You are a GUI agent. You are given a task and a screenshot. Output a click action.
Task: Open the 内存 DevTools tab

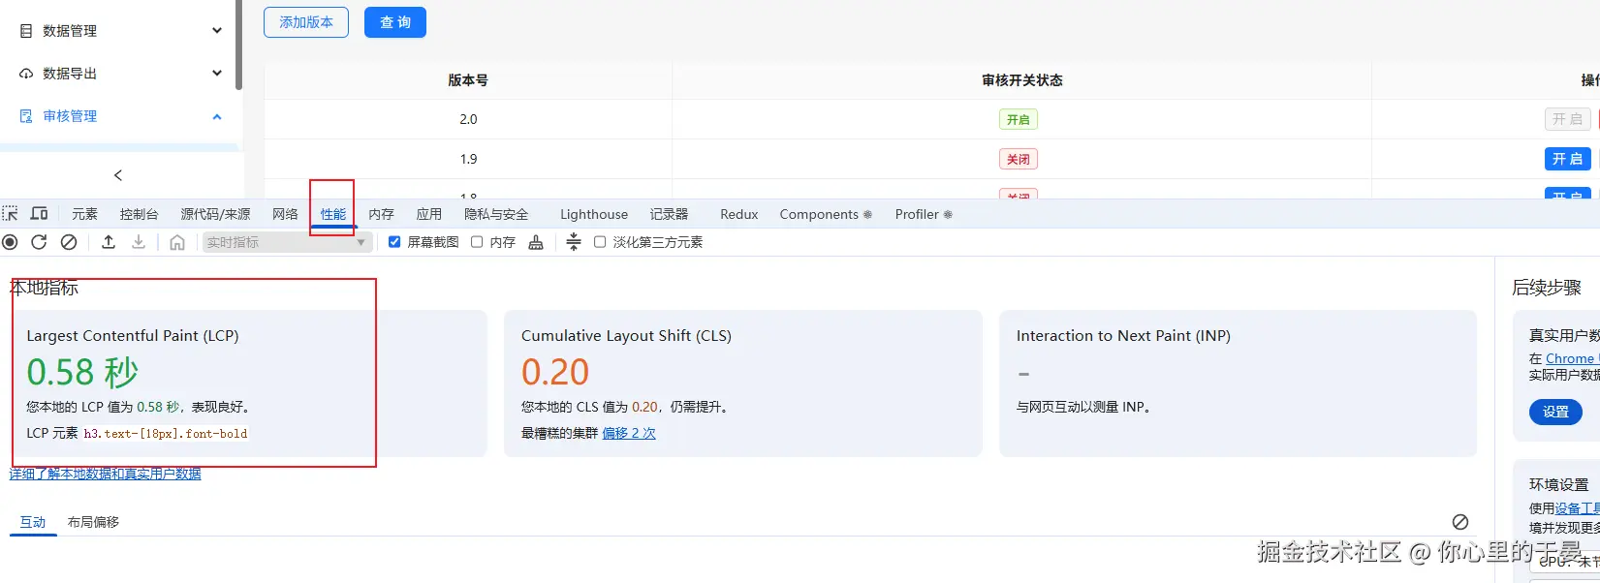(x=381, y=214)
